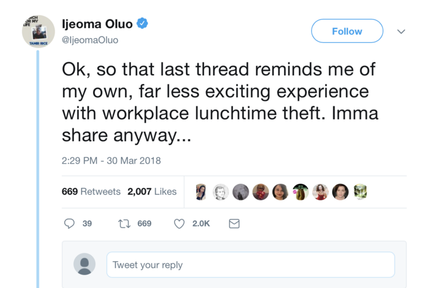Screen dimensions: 428x288
Task: Send tweet via the envelope message icon
Action: (233, 223)
